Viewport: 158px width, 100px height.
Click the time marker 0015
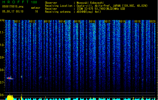point(77,21)
